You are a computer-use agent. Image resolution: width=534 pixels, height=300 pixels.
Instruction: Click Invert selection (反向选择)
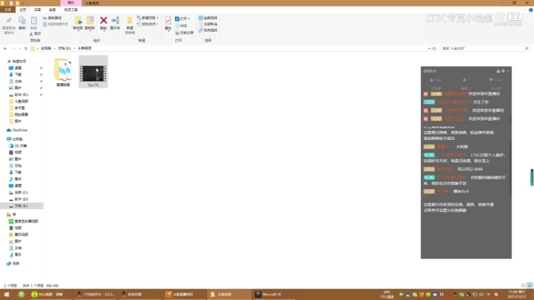pos(208,30)
